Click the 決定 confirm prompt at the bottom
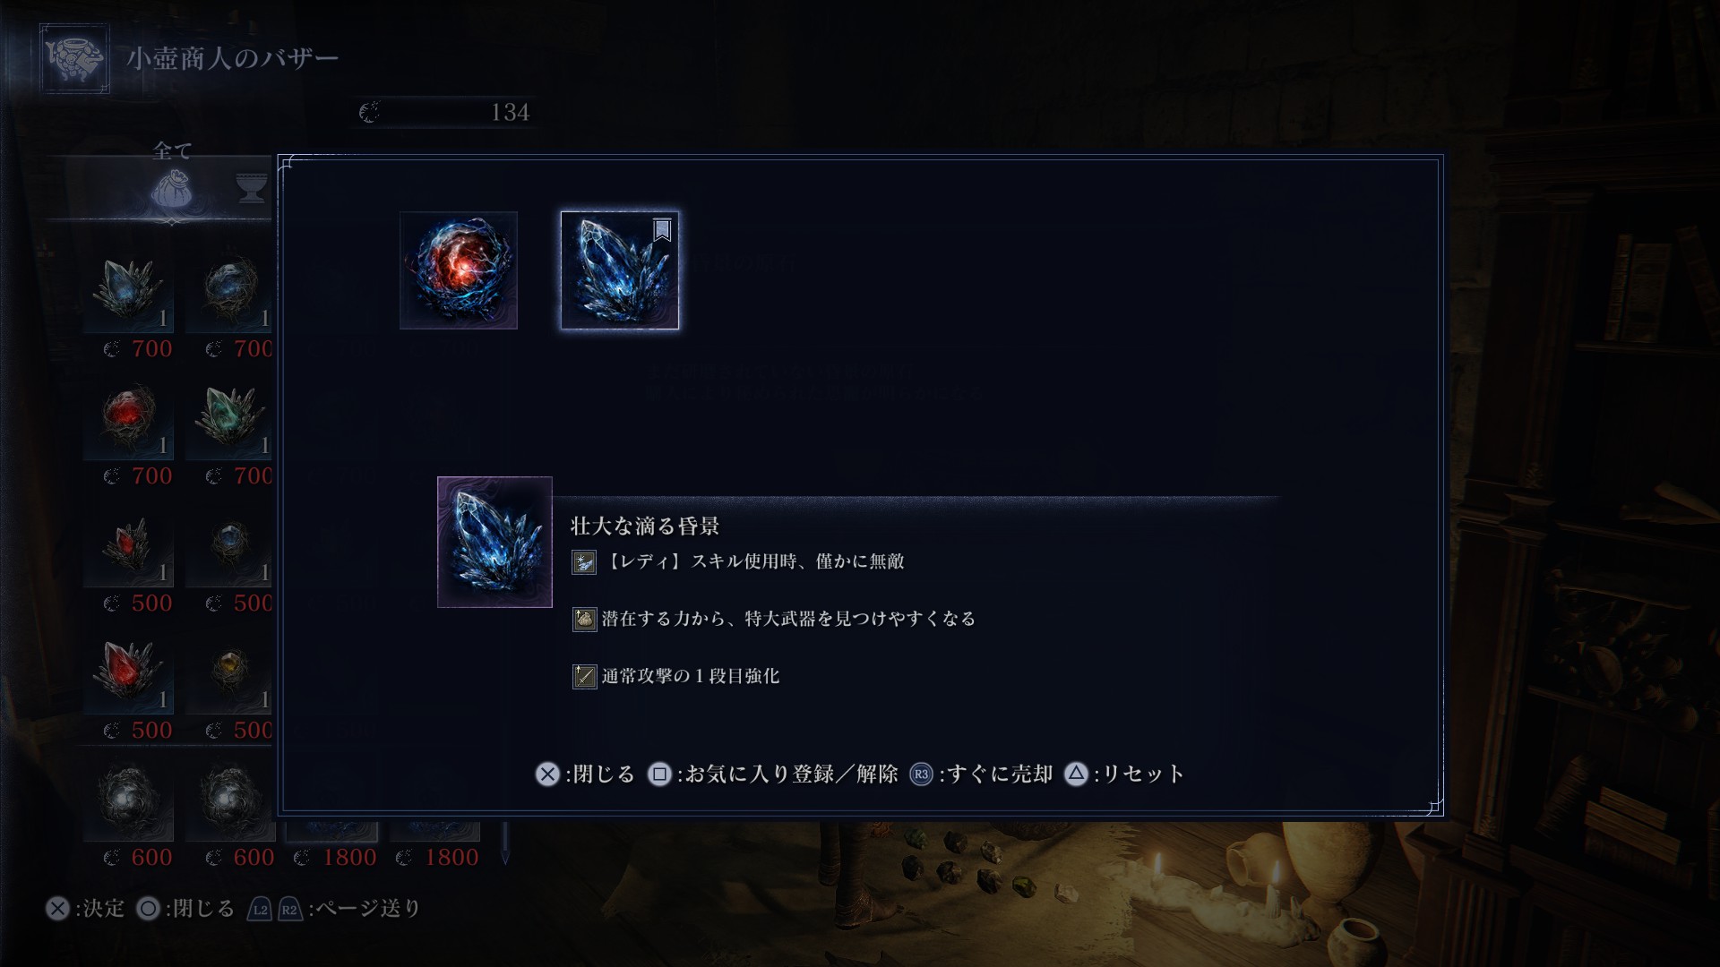Image resolution: width=1720 pixels, height=967 pixels. coord(85,909)
